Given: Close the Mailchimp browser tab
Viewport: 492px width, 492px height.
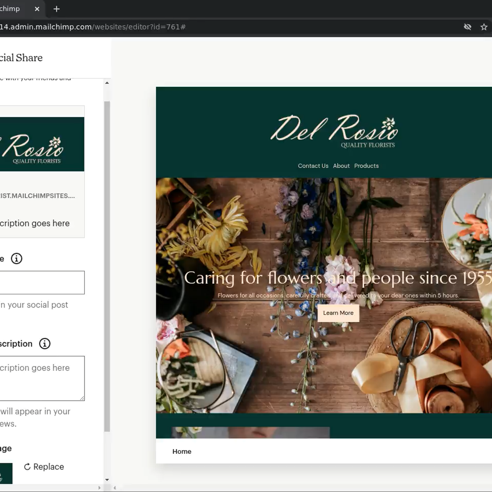Looking at the screenshot, I should [37, 9].
